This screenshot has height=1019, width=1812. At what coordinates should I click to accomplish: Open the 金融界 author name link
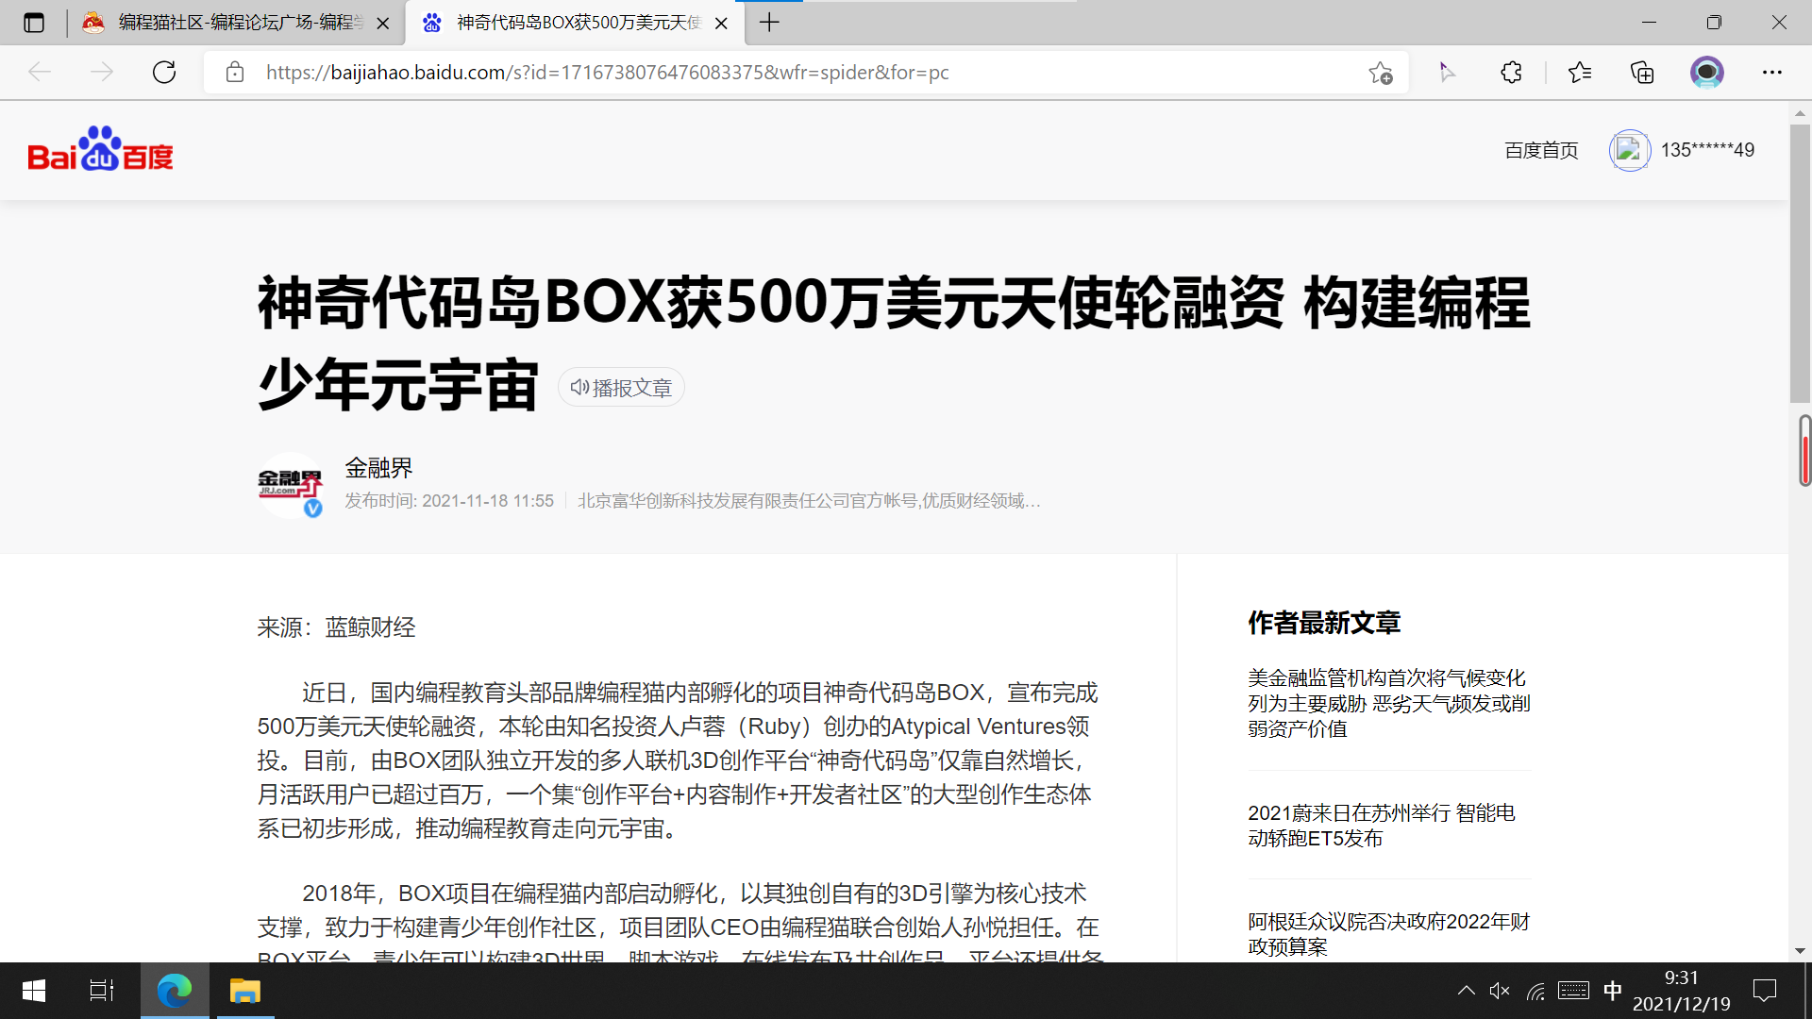pos(378,468)
